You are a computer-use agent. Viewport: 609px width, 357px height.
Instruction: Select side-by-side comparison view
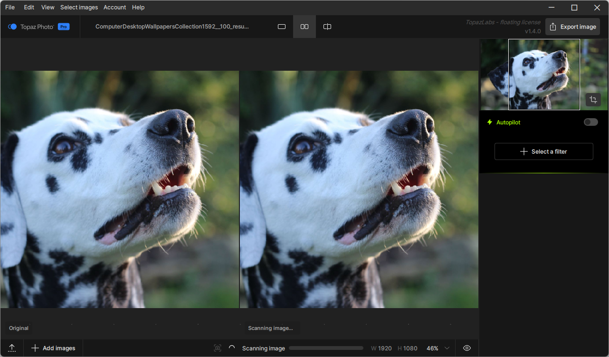coord(304,27)
